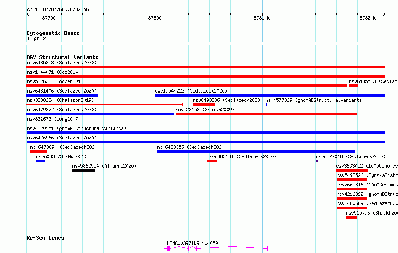398x253 pixels.
Task: Open the nsv6479877 (Sedlazeck2020) label
Action: tap(62, 110)
